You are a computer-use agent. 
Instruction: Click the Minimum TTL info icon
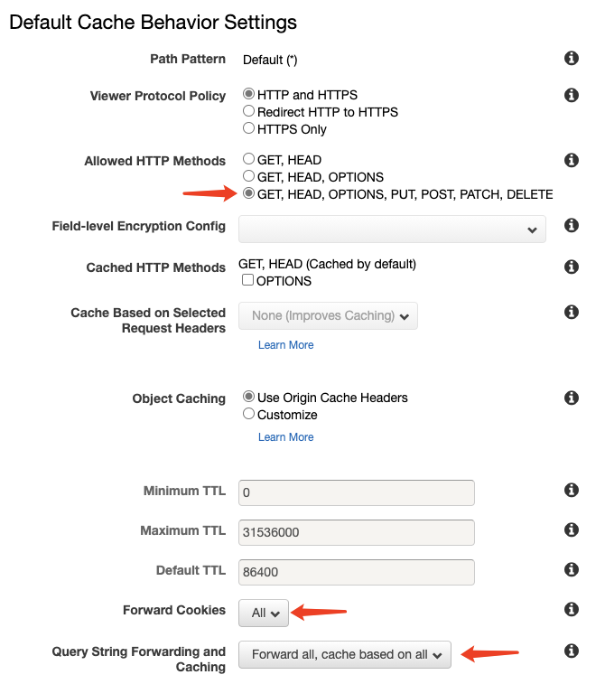[571, 491]
